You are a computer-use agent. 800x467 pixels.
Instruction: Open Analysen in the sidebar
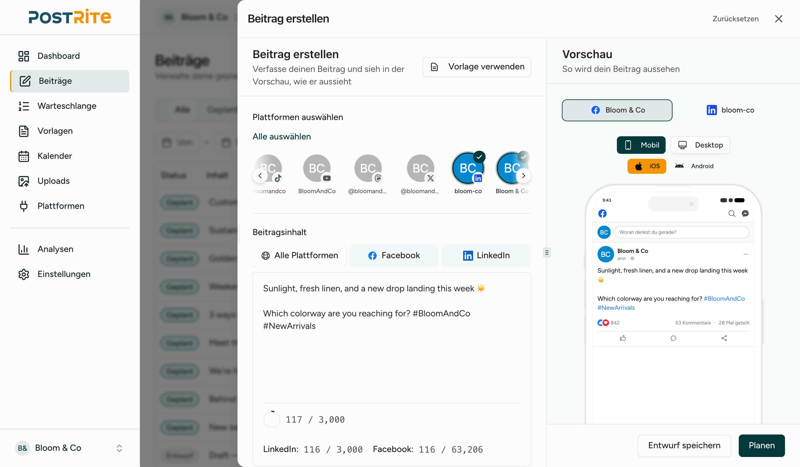(x=70, y=249)
